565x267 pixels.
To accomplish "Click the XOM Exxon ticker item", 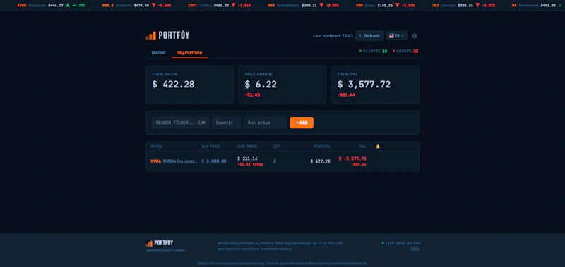I will coord(385,6).
